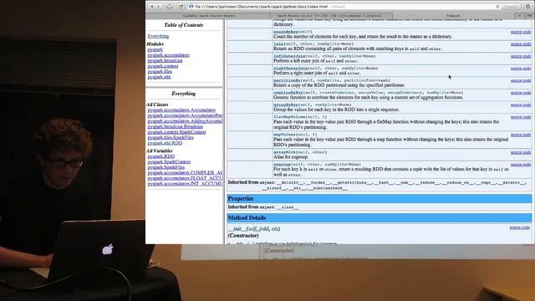Click the Method Details section header
Viewport: 535px width, 301px height.
(379, 217)
